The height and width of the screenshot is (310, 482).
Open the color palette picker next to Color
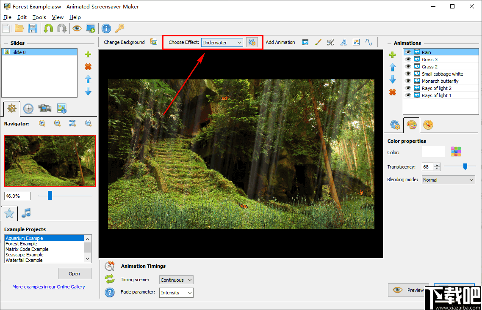[456, 152]
